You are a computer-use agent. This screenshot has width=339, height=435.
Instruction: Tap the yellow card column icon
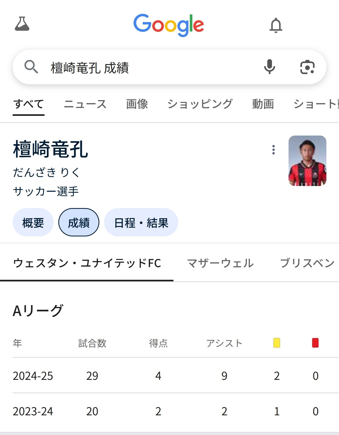276,343
